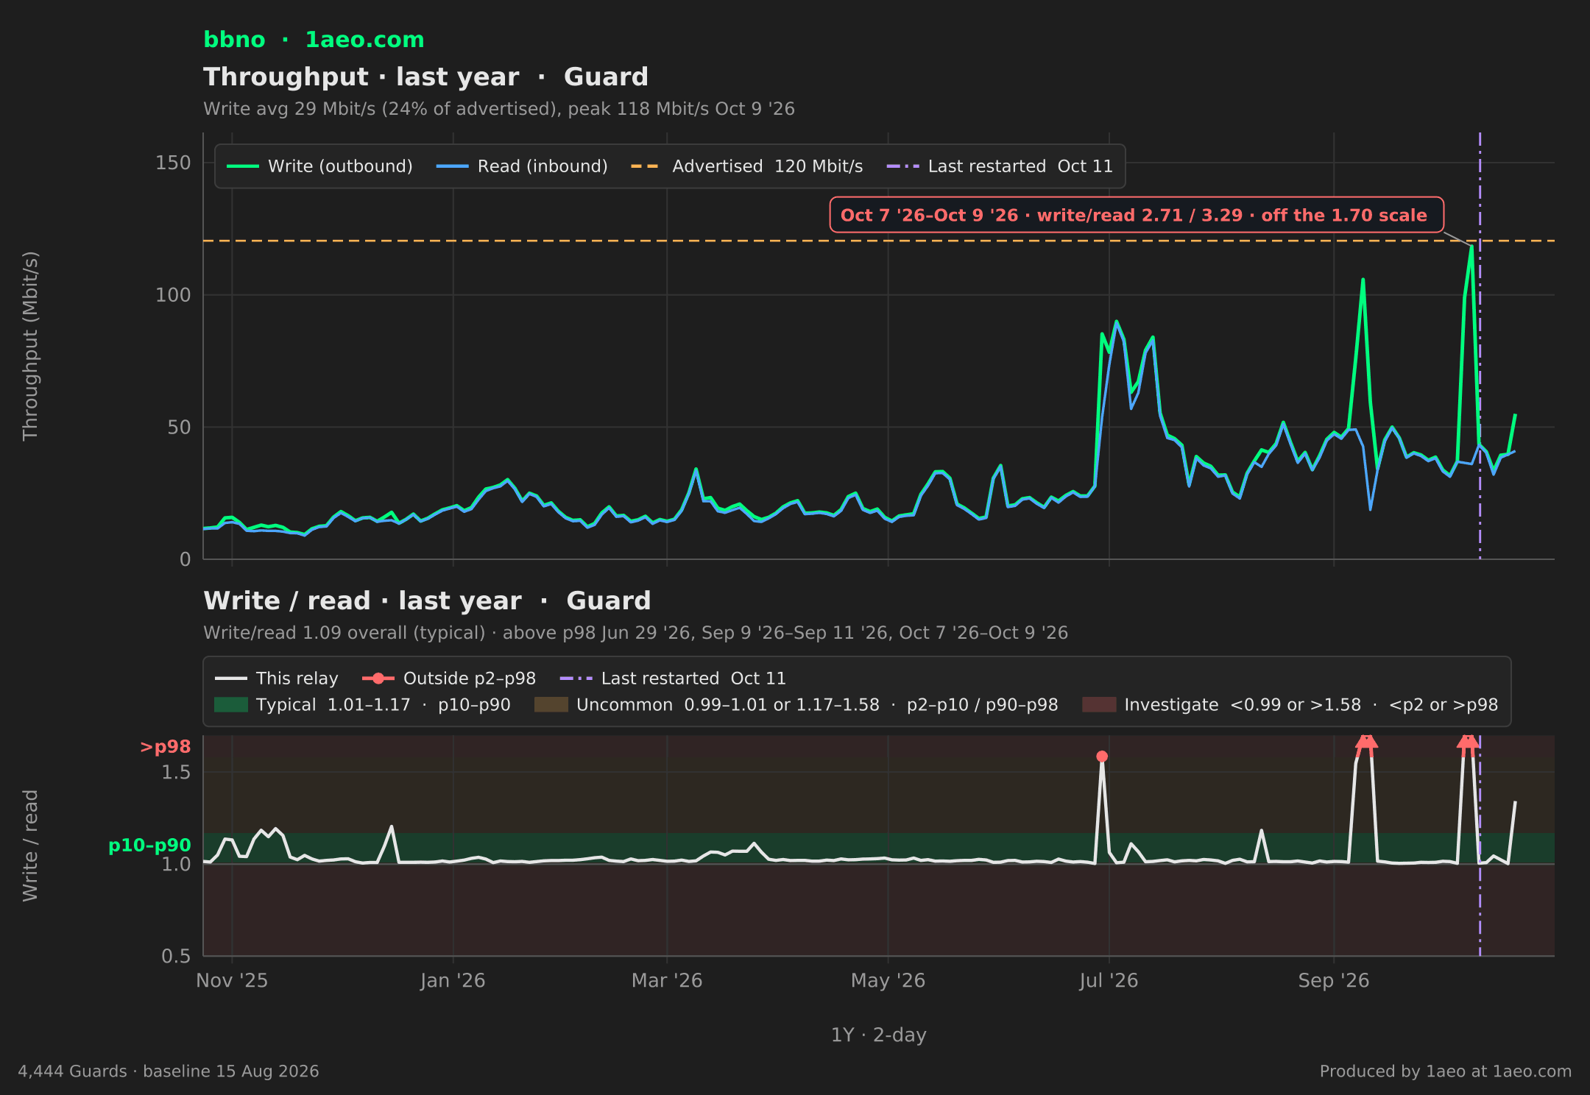Click the red arrow marker after Sep '26
The image size is (1590, 1095).
click(1366, 743)
